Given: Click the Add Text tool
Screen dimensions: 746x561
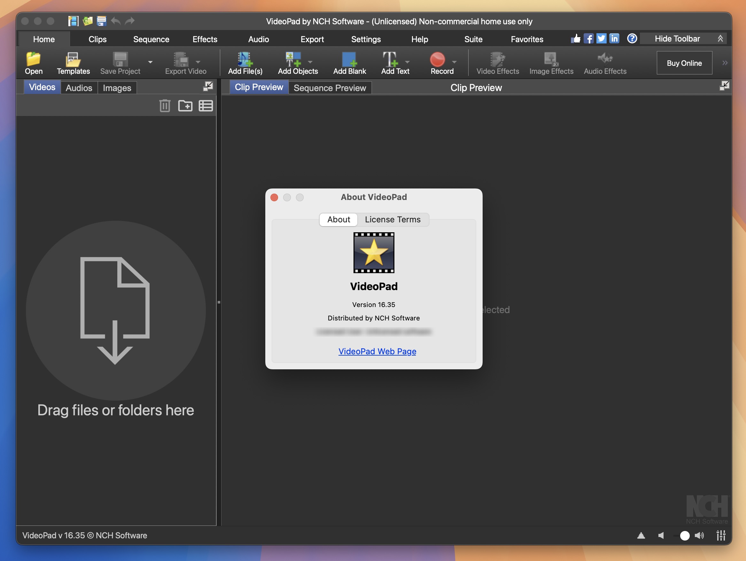Looking at the screenshot, I should coord(395,63).
